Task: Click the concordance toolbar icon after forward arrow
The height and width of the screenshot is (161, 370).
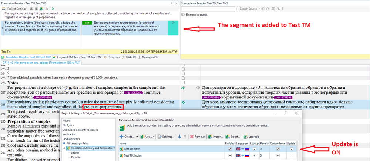Action: (x=273, y=9)
